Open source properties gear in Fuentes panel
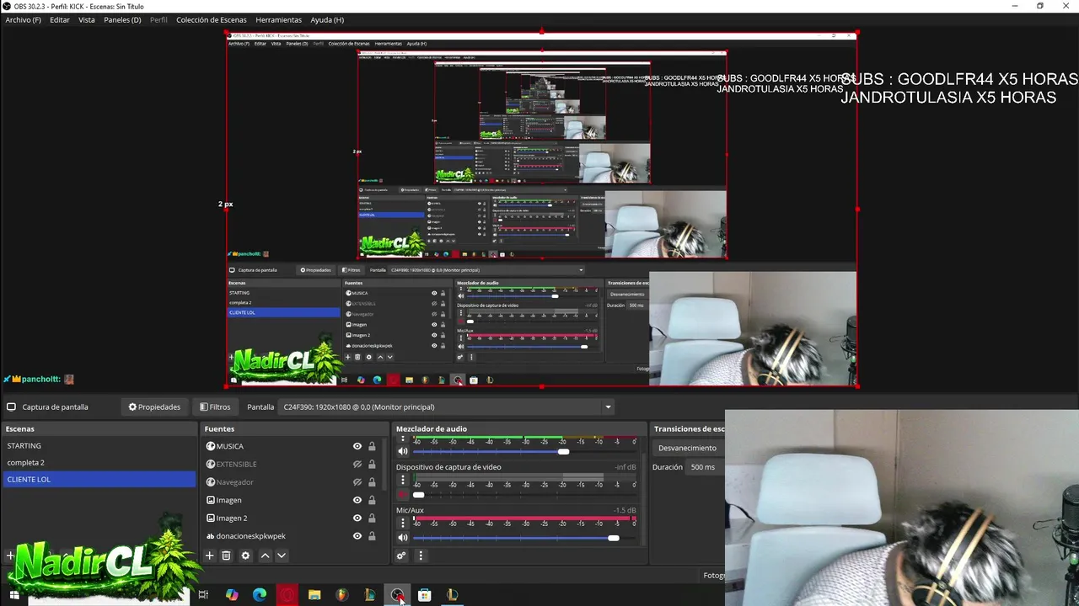Screen dimensions: 1079x606 [245, 555]
